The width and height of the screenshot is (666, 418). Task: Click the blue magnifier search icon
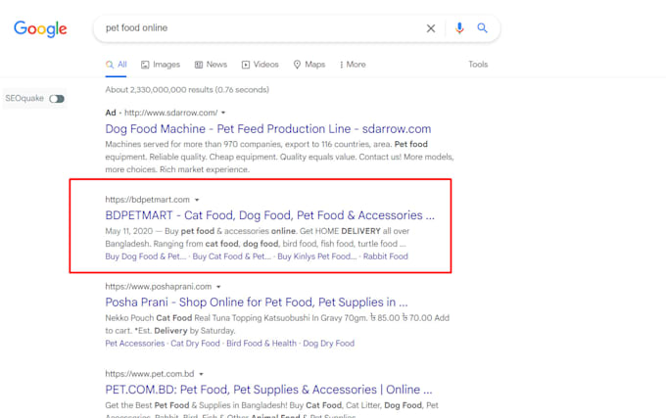482,28
